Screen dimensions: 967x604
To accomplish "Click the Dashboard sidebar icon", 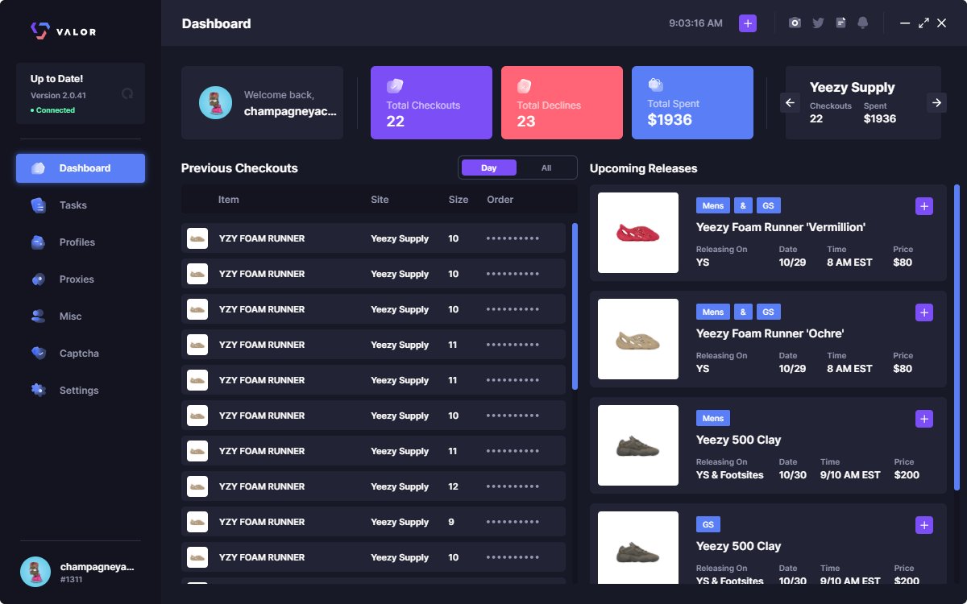I will [38, 168].
